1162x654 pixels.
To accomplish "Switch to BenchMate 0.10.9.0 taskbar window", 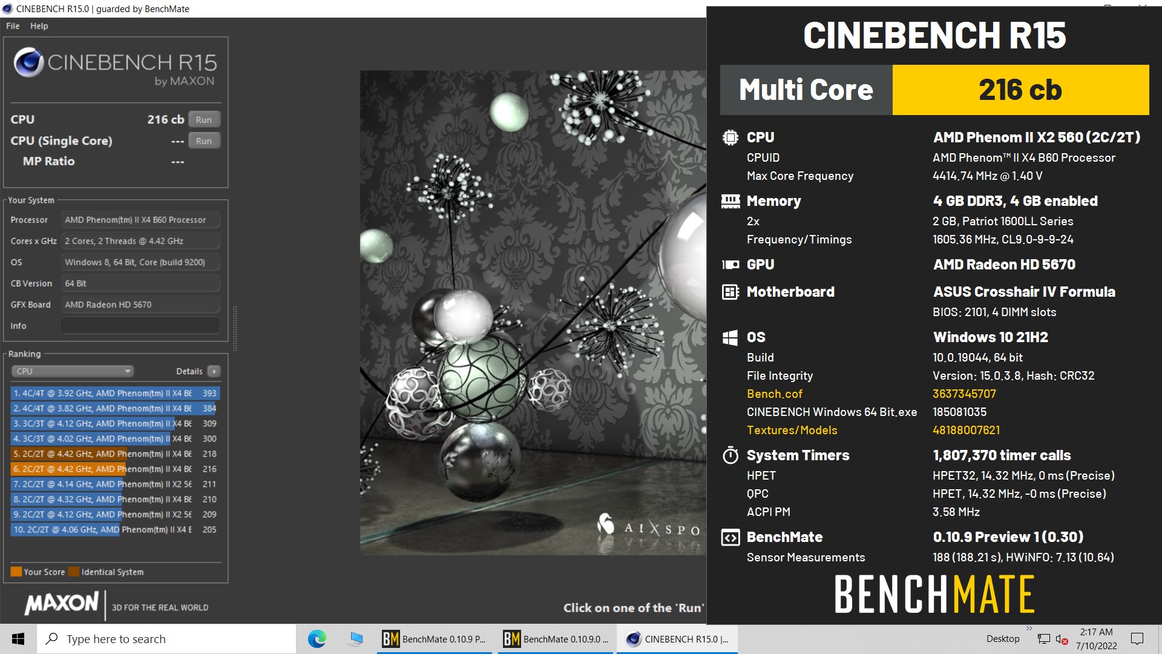I will coord(556,639).
